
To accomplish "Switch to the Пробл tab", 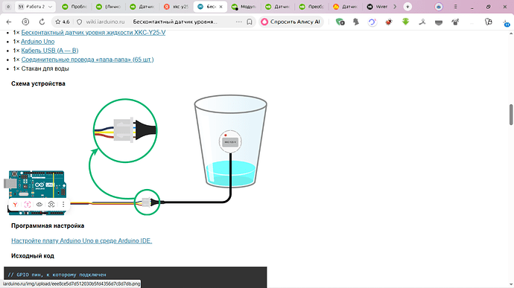I will [74, 7].
